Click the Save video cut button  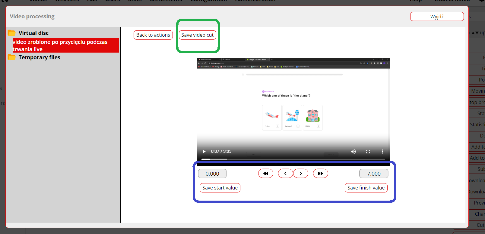click(197, 35)
